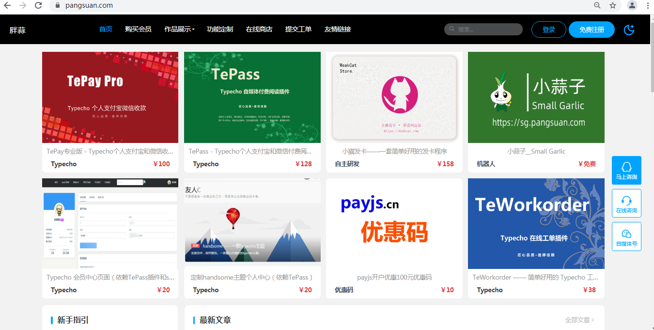Click the 登录 button
The image size is (654, 330).
pos(548,30)
